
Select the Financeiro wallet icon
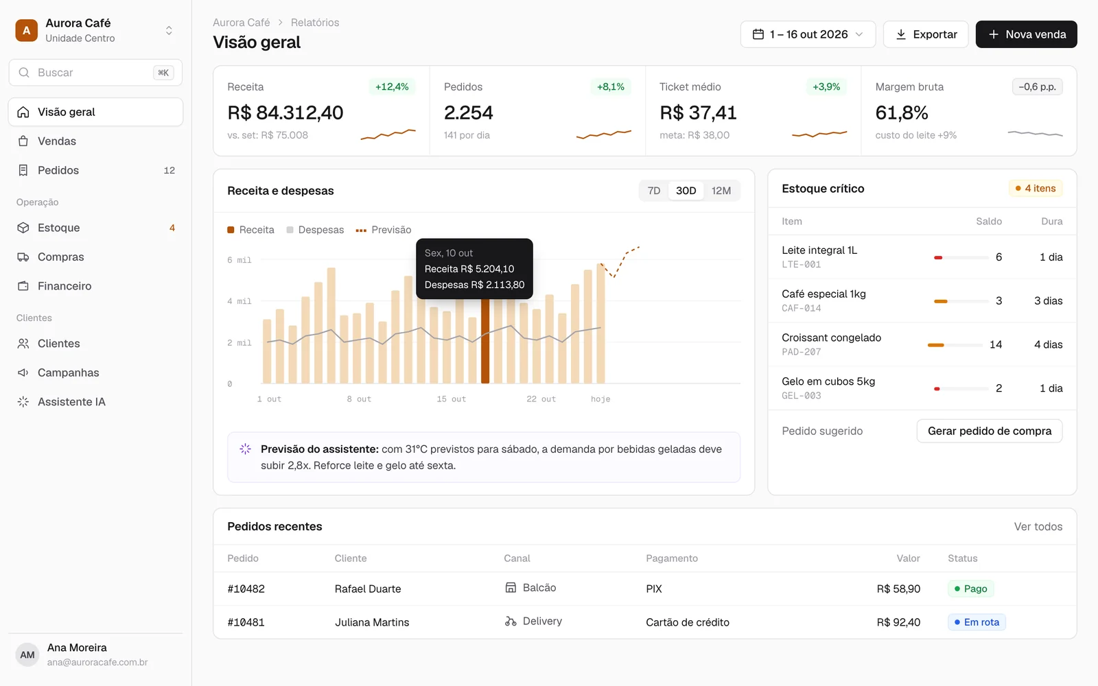coord(23,286)
